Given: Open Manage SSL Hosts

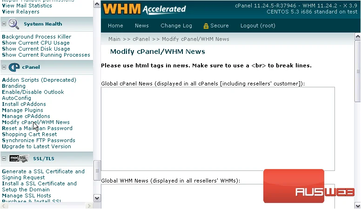Looking at the screenshot, I should [27, 196].
